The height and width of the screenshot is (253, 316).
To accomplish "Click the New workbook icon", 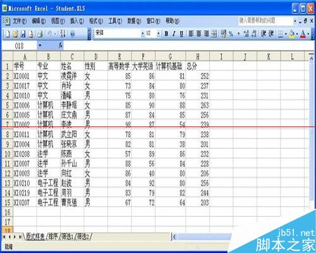I will coord(7,34).
